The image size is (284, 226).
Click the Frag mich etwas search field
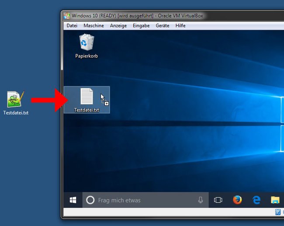(x=145, y=200)
